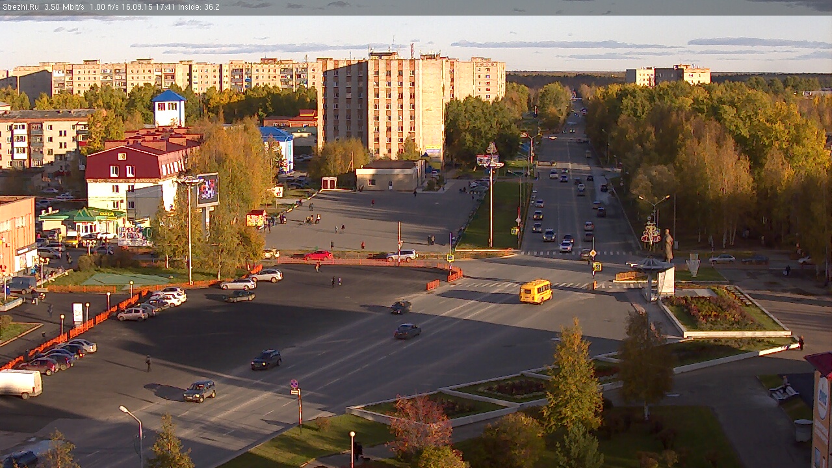Image resolution: width=832 pixels, height=468 pixels.
Task: Select the "16.09.15" date stamp
Action: click(138, 7)
